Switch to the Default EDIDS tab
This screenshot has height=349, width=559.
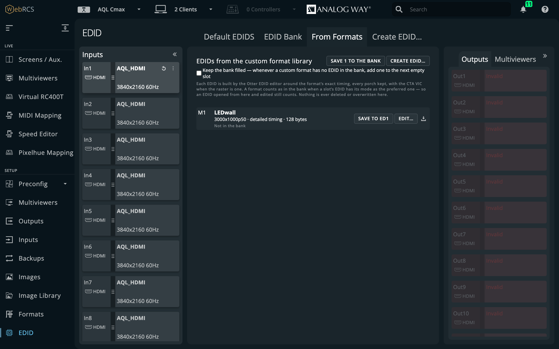tap(229, 37)
